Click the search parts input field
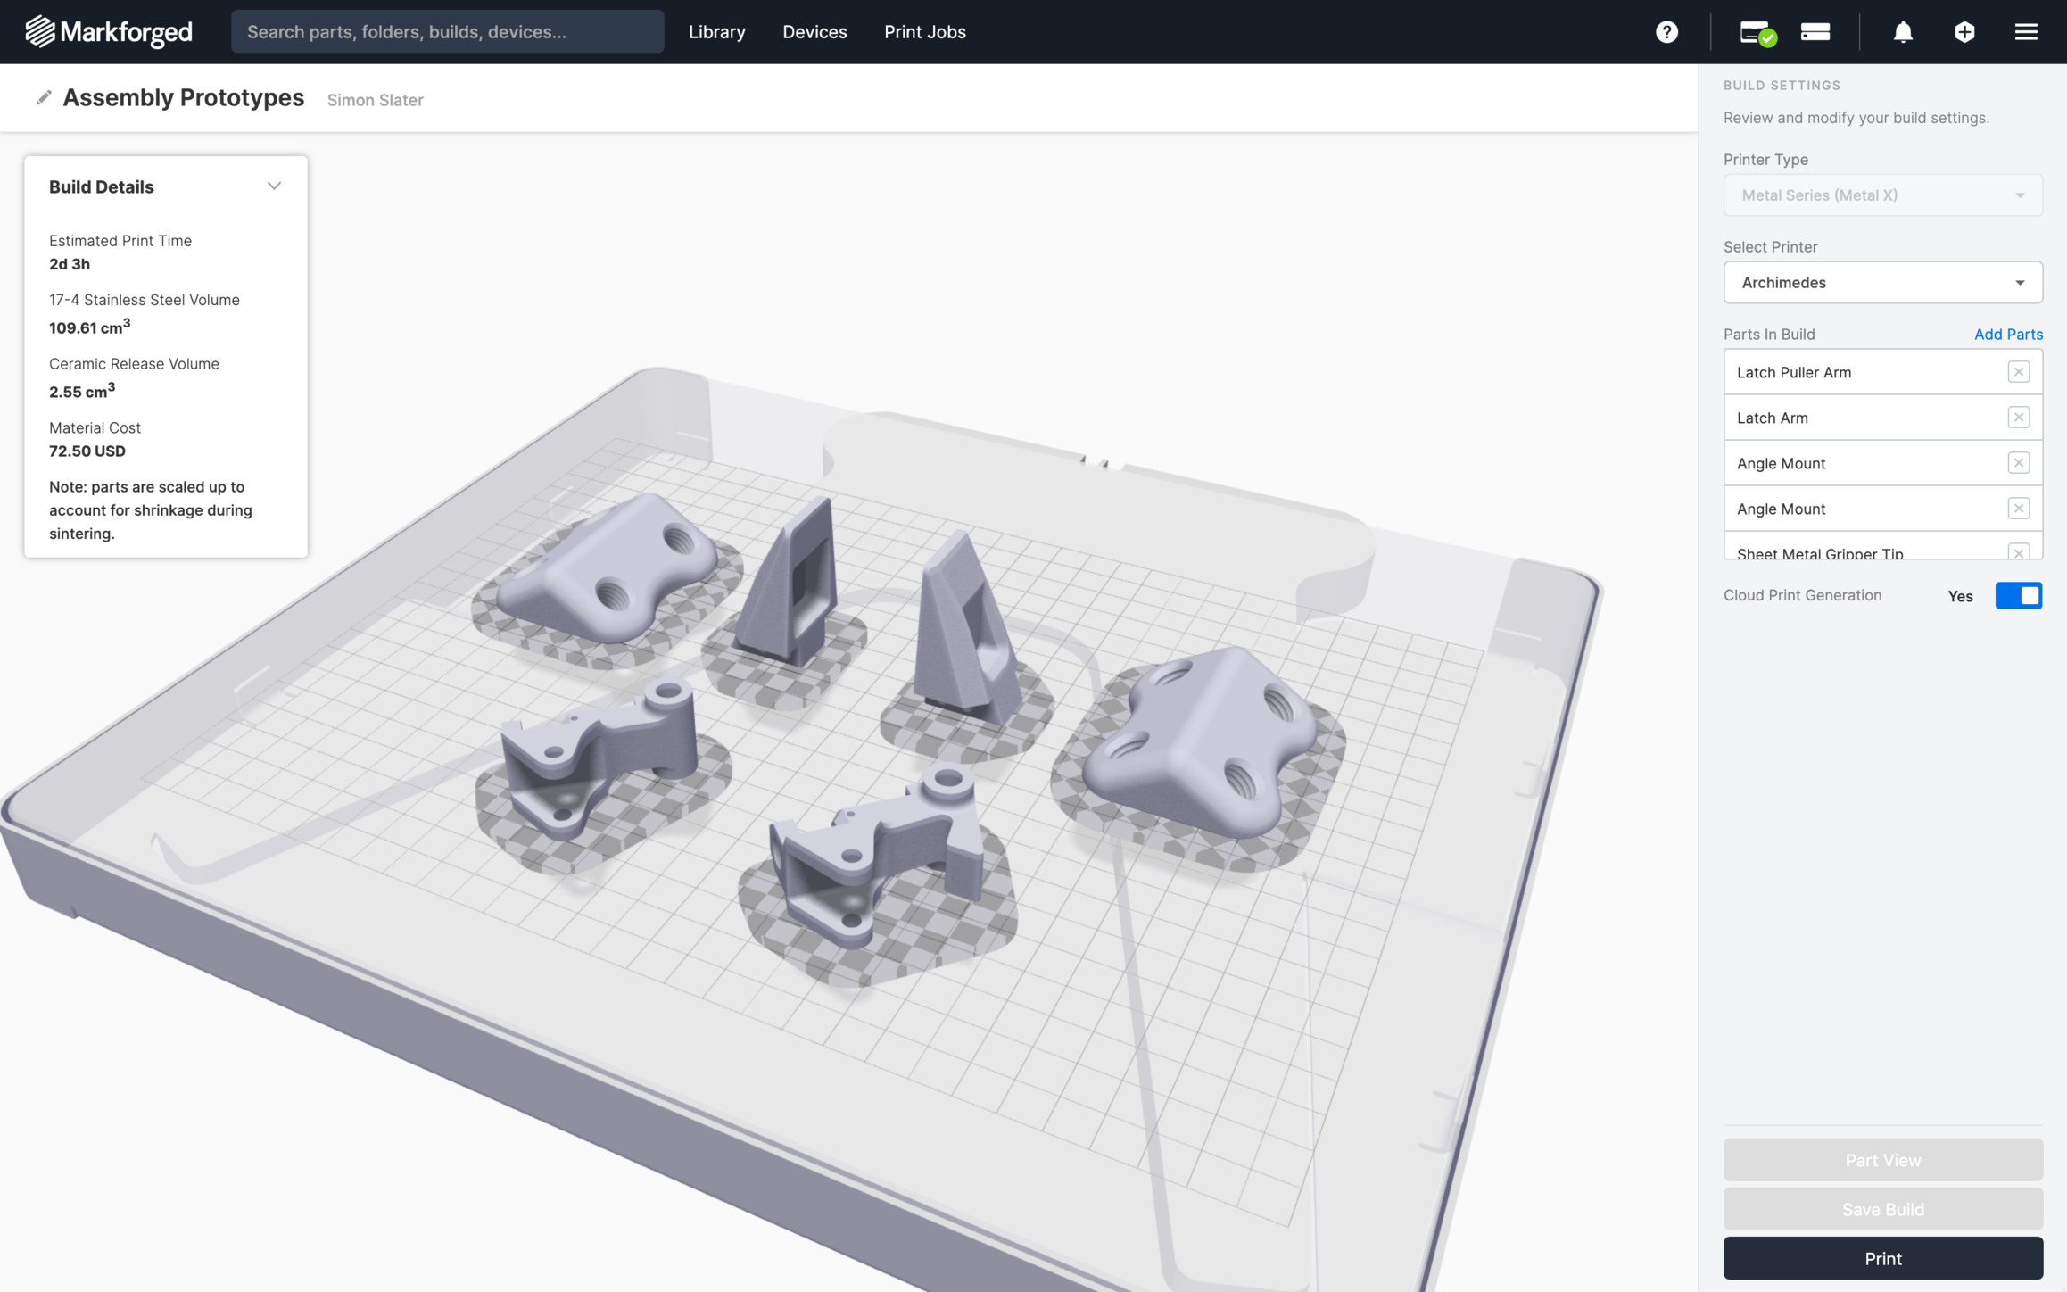The width and height of the screenshot is (2067, 1292). click(x=447, y=32)
